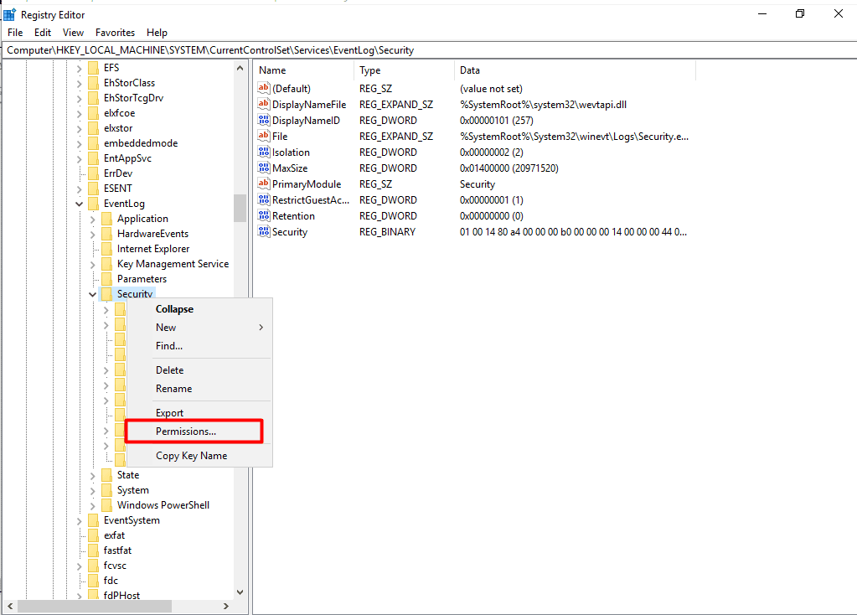This screenshot has width=857, height=615.
Task: Click the Application folder icon
Action: [106, 219]
